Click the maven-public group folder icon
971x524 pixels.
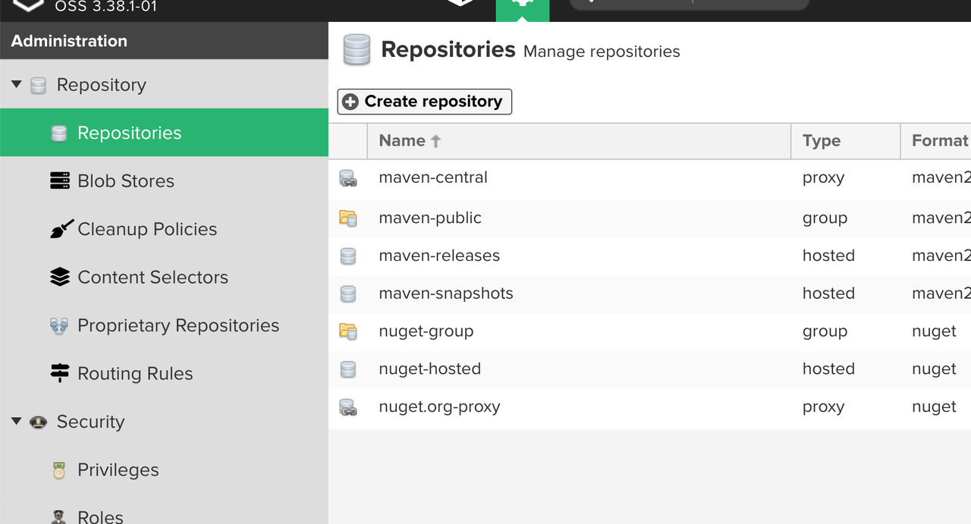point(348,218)
